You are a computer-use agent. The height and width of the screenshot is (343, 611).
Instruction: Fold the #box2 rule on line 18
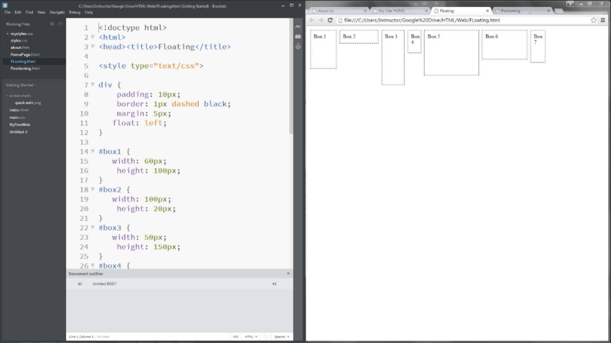click(93, 190)
